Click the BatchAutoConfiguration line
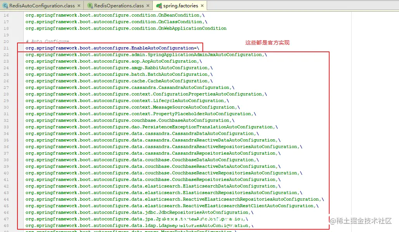 119,75
